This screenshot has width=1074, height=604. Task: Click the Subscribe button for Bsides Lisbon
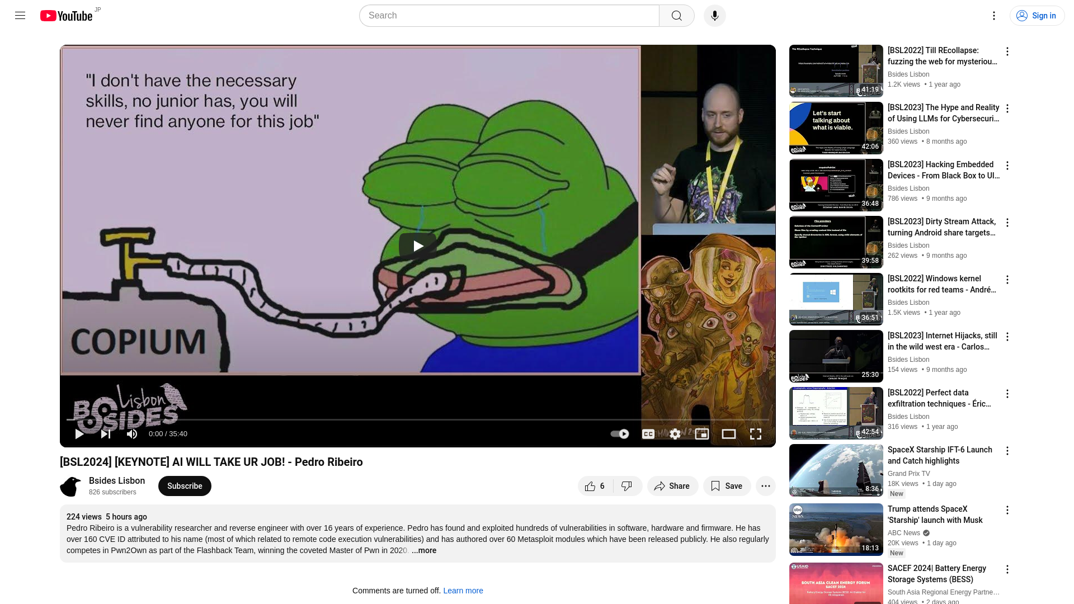(185, 485)
